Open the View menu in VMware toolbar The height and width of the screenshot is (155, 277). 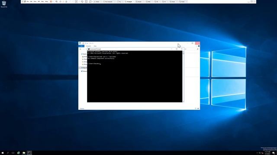coord(35,2)
